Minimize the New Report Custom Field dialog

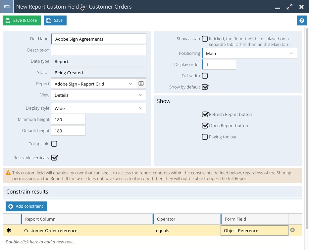(x=278, y=7)
